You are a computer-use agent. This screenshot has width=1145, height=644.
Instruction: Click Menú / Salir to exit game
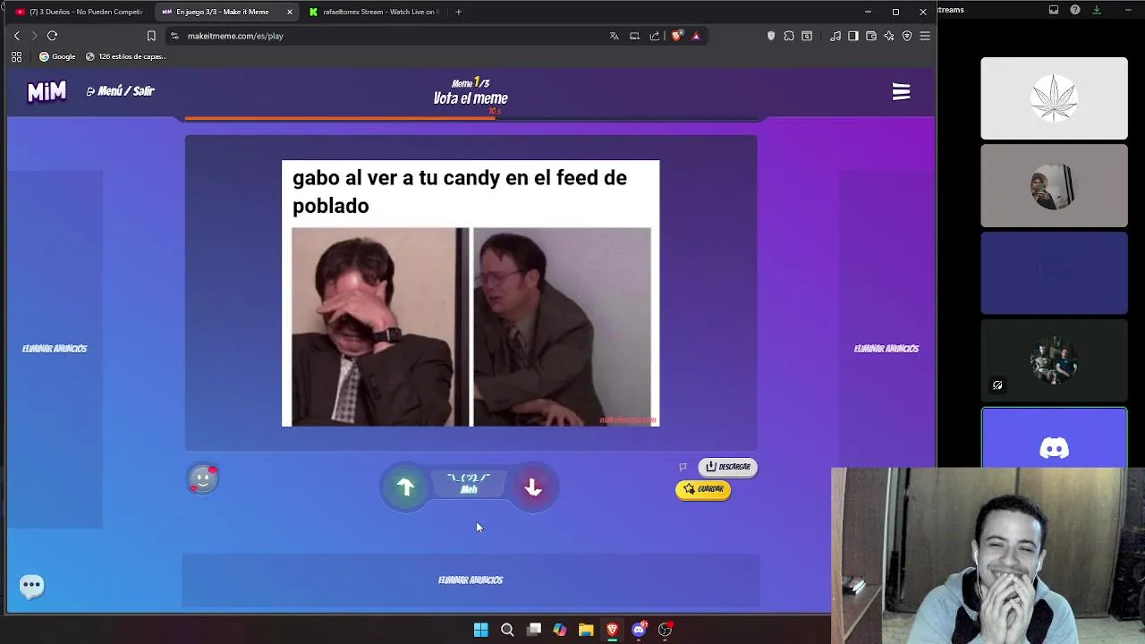pos(121,91)
